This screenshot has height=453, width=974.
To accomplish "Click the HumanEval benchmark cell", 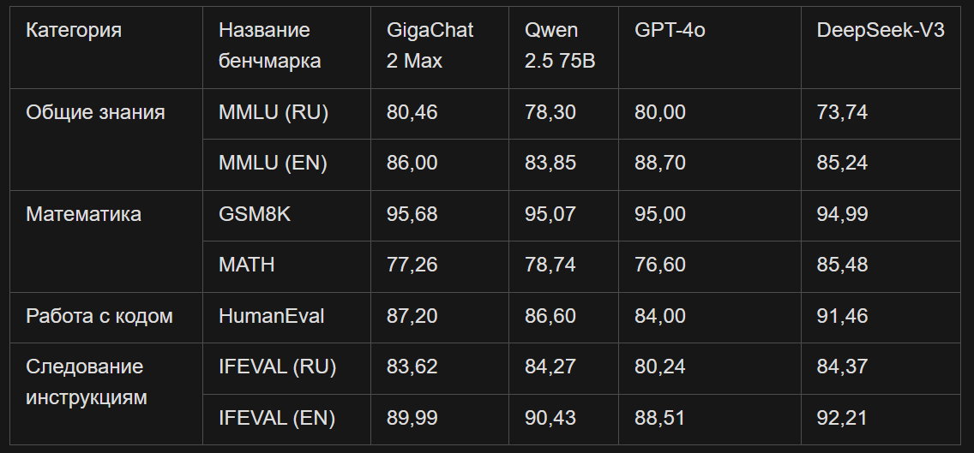I will [x=286, y=317].
